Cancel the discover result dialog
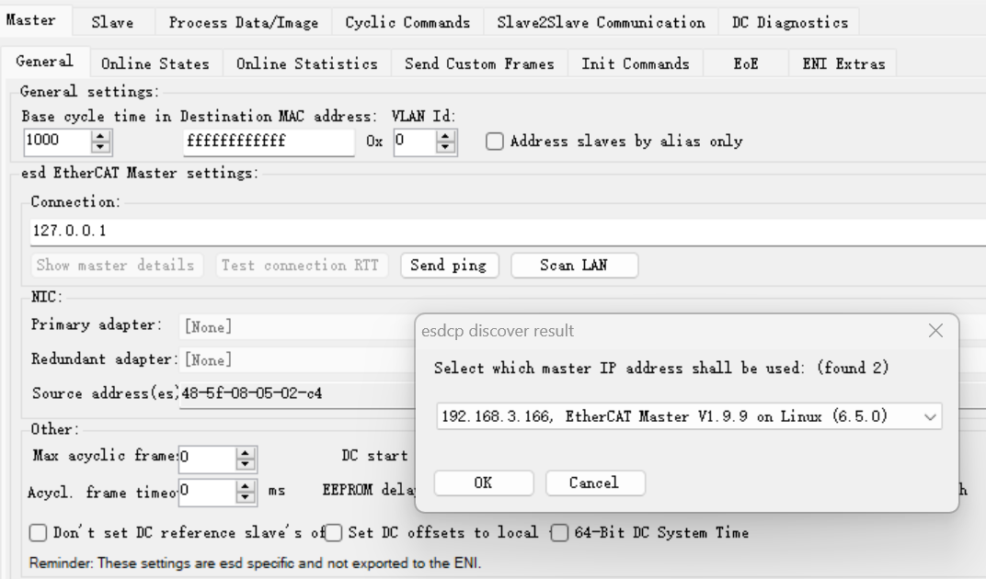The width and height of the screenshot is (986, 579). pos(595,482)
